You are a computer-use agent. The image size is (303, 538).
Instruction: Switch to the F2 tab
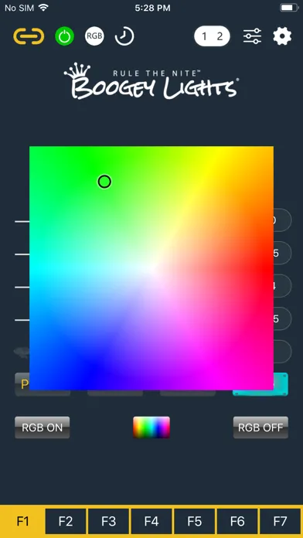coord(66,522)
